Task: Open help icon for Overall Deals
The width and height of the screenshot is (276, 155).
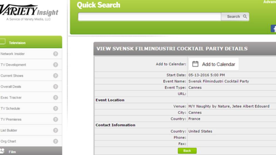Action: (x=56, y=86)
